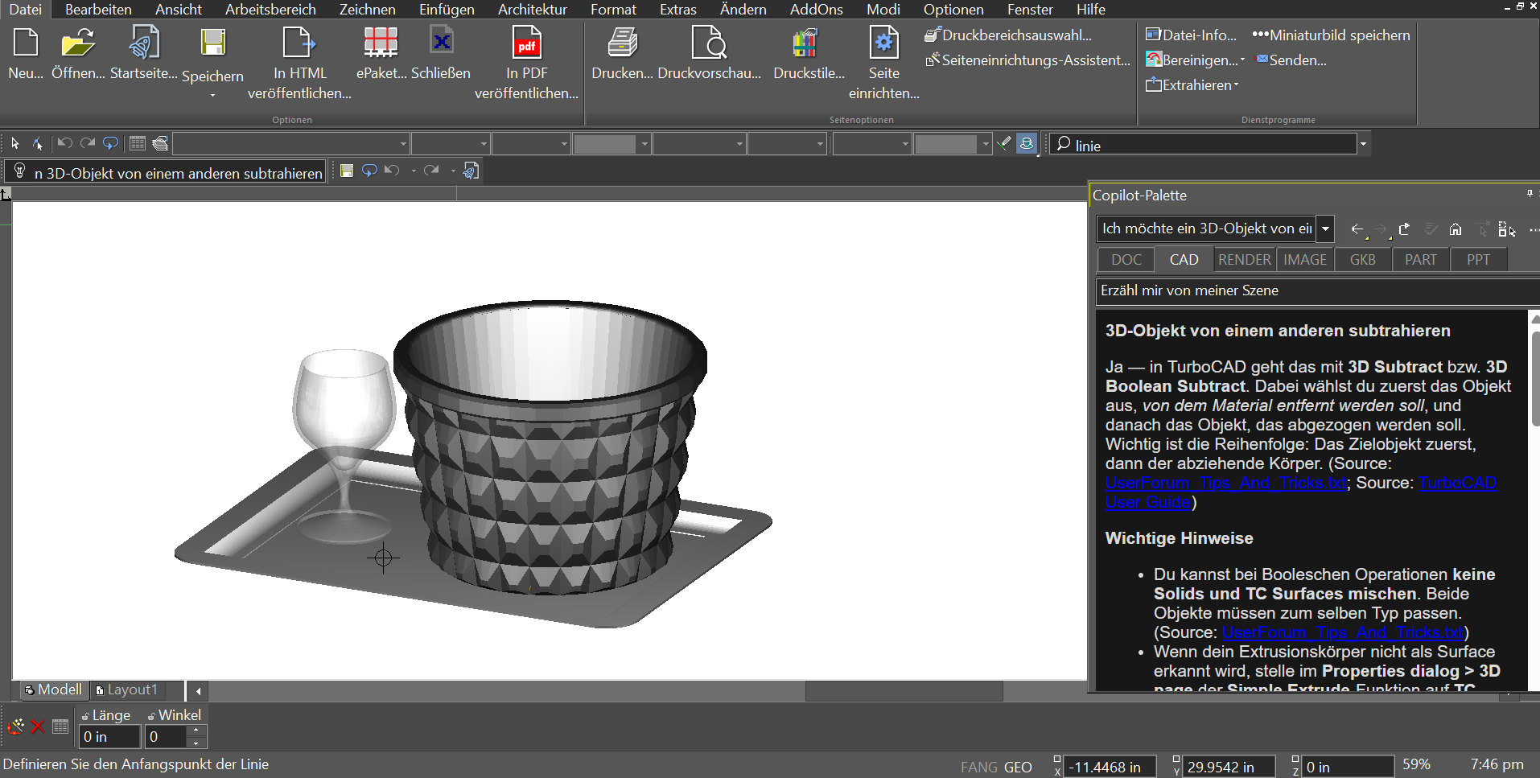Click the Erzähl mir von meiner Szene field
This screenshot has width=1540, height=778.
[x=1316, y=290]
